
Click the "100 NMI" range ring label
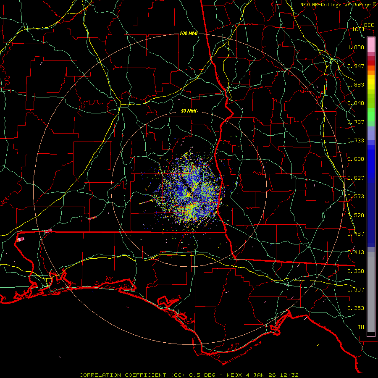point(189,33)
